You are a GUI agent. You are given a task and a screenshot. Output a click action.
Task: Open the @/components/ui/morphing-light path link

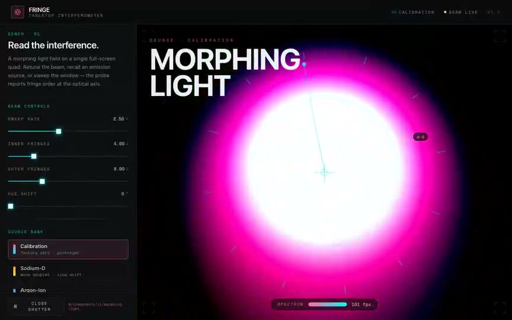96,306
